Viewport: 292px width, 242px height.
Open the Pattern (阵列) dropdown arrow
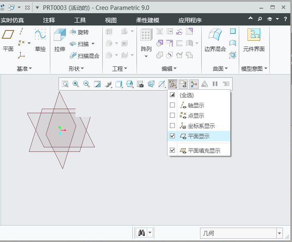146,56
